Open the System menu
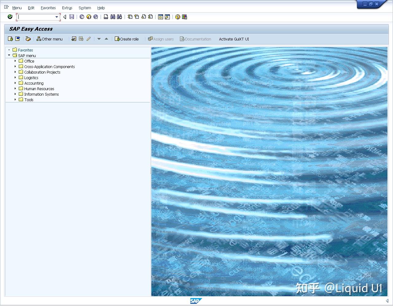 (x=85, y=8)
